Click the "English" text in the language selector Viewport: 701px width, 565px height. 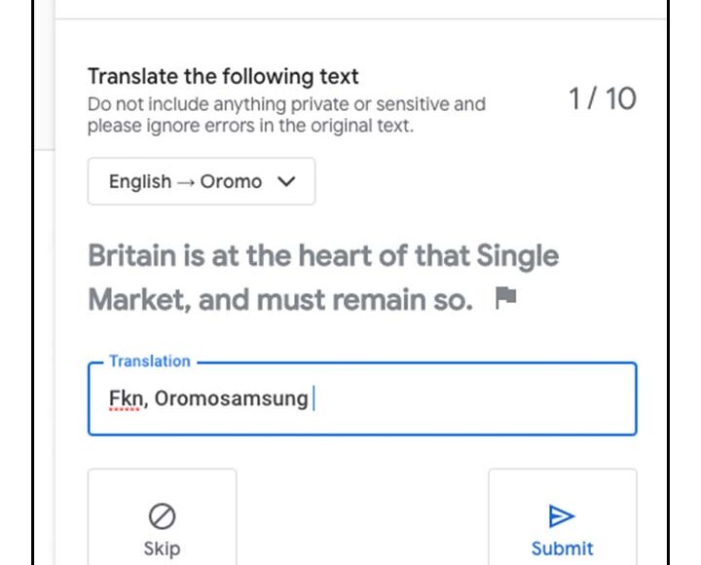(x=140, y=181)
